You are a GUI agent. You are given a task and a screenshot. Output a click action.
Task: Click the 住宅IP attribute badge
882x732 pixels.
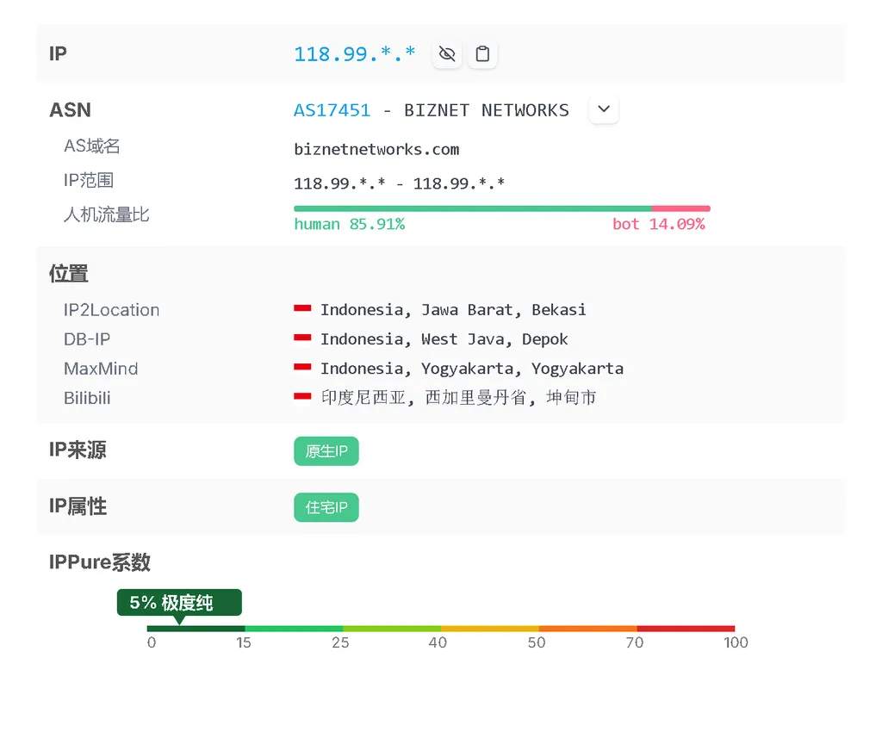tap(326, 507)
